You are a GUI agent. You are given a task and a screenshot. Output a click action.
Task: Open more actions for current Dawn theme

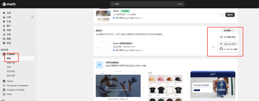pyautogui.click(x=222, y=15)
